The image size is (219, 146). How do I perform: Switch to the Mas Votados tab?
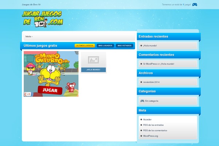coord(124,46)
